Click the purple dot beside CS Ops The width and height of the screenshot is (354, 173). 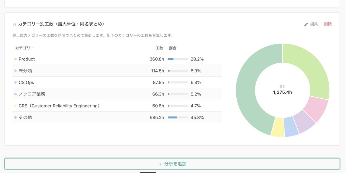tap(15, 82)
